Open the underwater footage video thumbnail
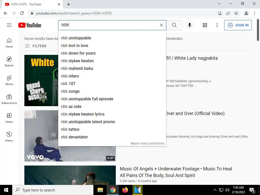Image resolution: width=260 pixels, height=195 pixels. click(70, 175)
